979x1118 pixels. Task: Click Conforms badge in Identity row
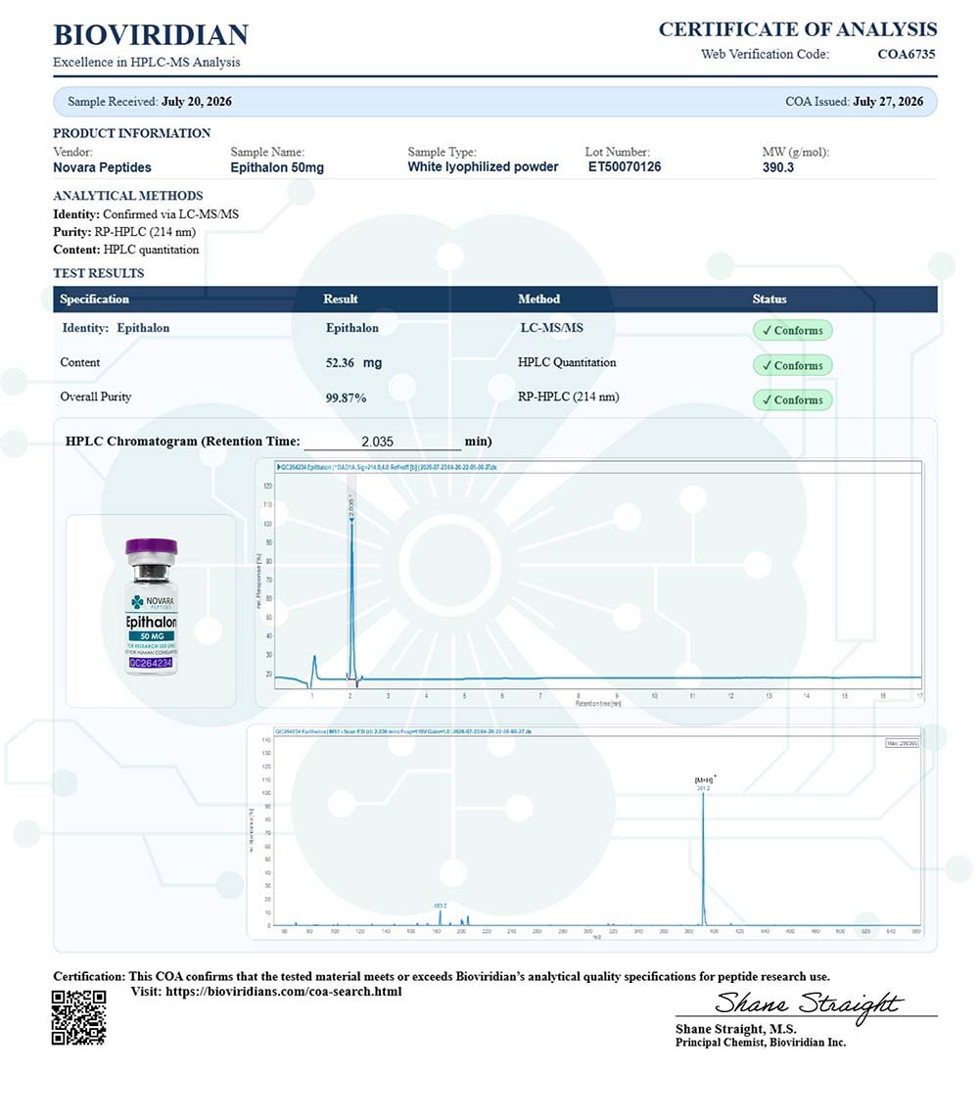(x=792, y=330)
